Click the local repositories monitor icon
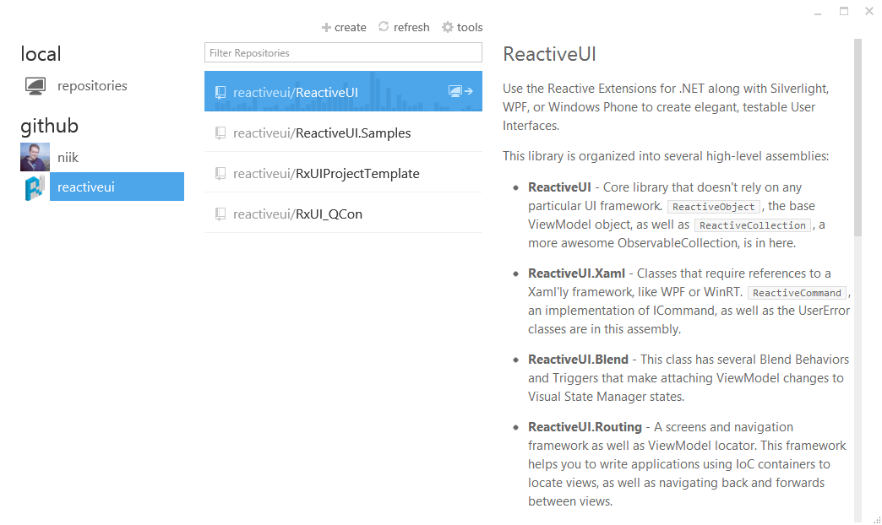Image resolution: width=882 pixels, height=525 pixels. click(x=35, y=86)
